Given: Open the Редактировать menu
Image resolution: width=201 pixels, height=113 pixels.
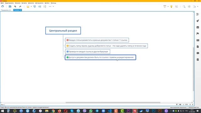Looking at the screenshot, I should click(x=9, y=3).
